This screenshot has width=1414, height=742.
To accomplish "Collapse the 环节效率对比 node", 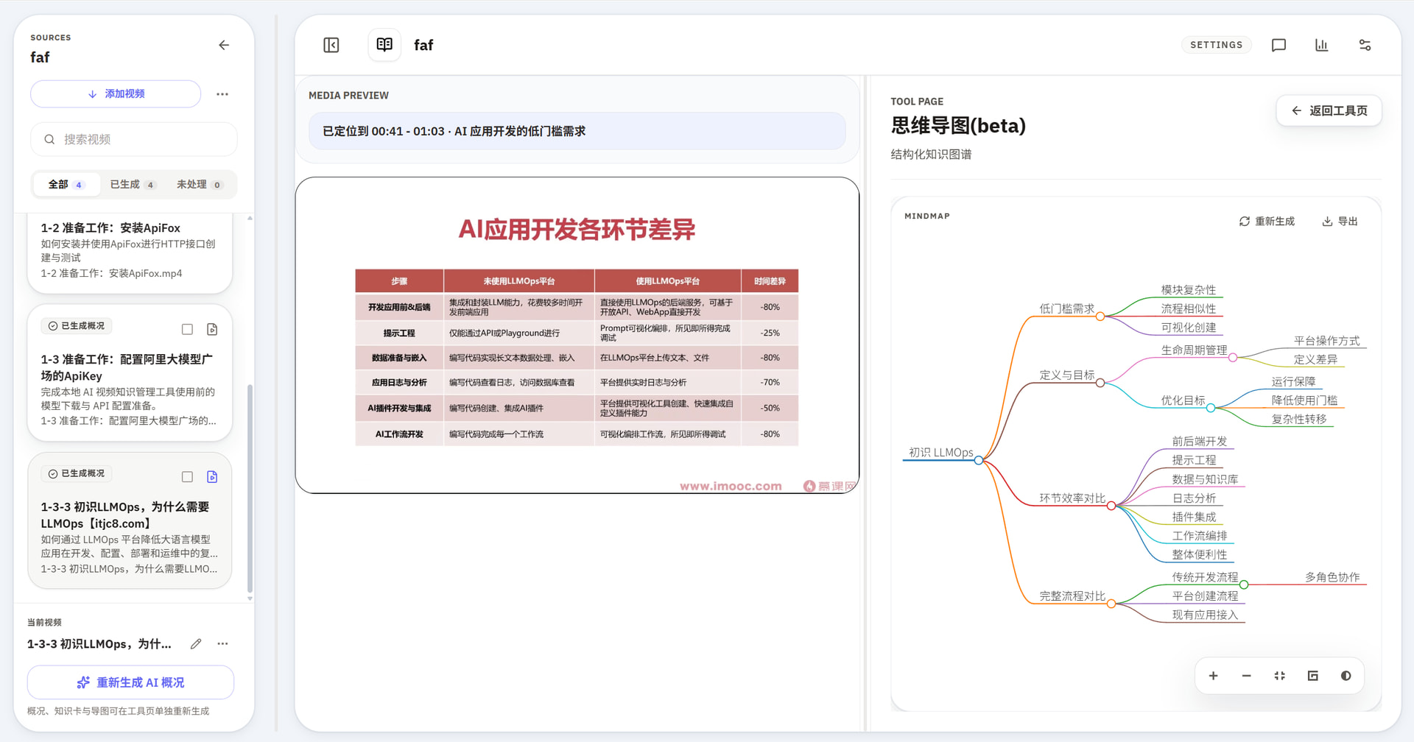I will [1111, 506].
